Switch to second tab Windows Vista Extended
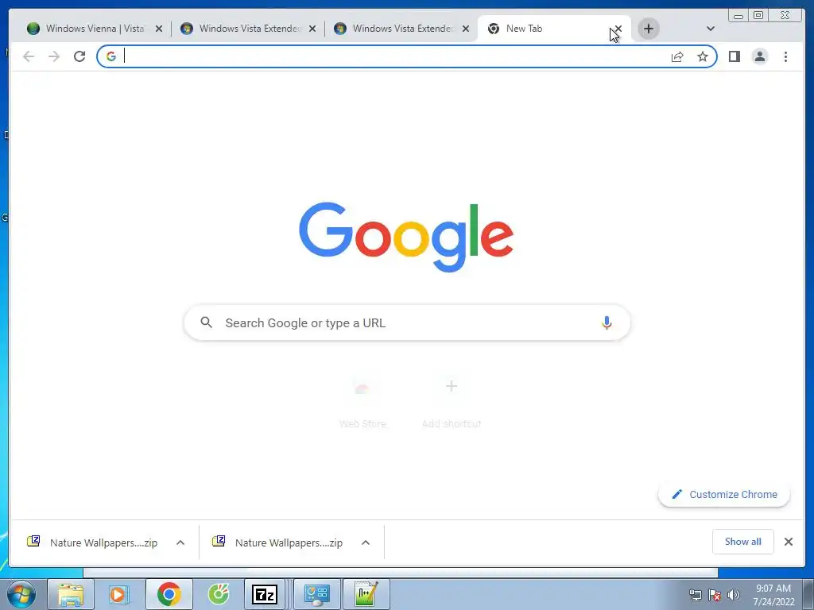 pyautogui.click(x=249, y=29)
